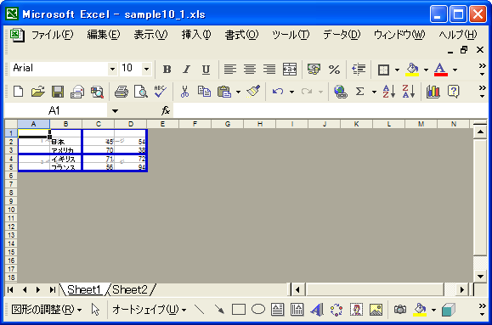The image size is (492, 325).
Task: Undo the last action
Action: pos(278,92)
